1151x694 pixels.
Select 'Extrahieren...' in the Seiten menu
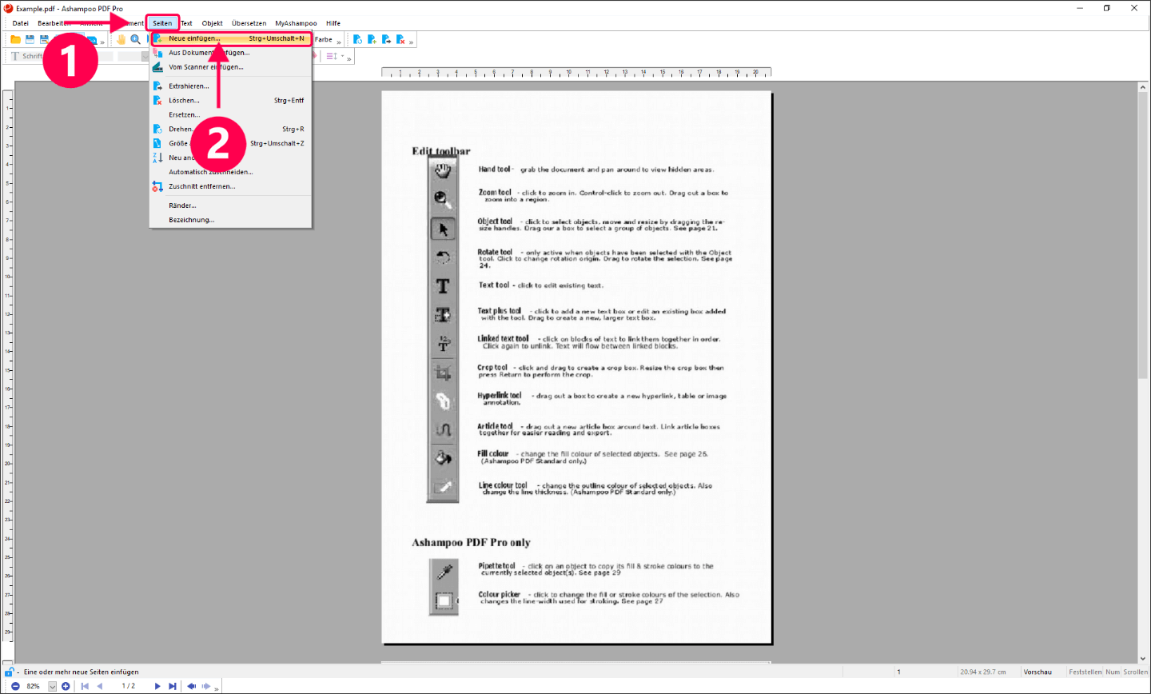230,86
